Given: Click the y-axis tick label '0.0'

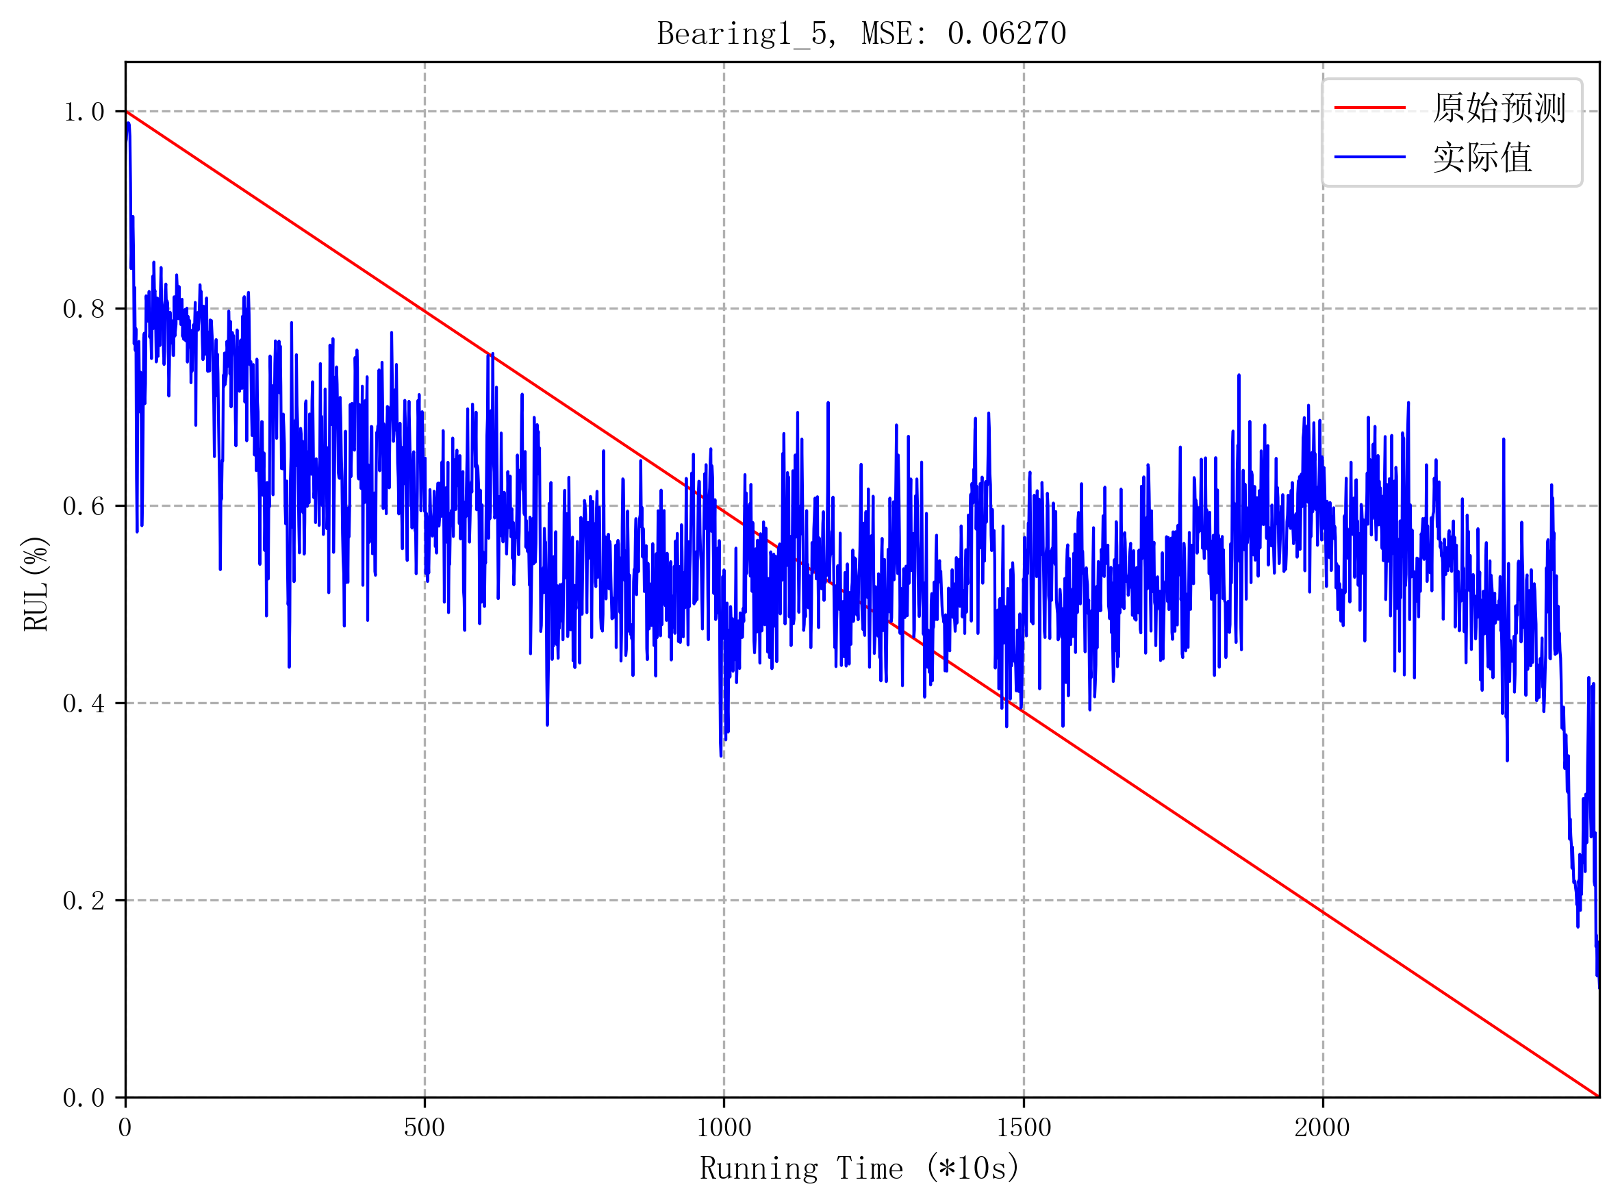Looking at the screenshot, I should click(x=84, y=1098).
